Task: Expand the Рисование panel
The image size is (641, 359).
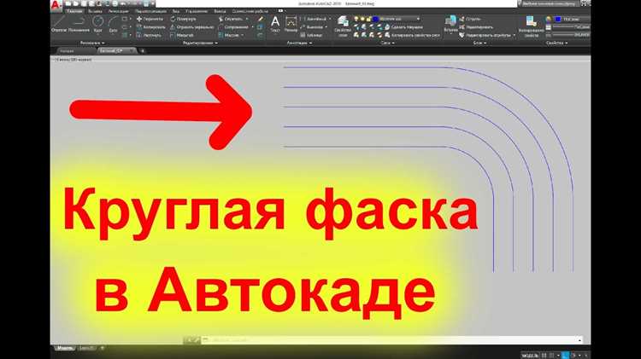Action: (x=92, y=43)
